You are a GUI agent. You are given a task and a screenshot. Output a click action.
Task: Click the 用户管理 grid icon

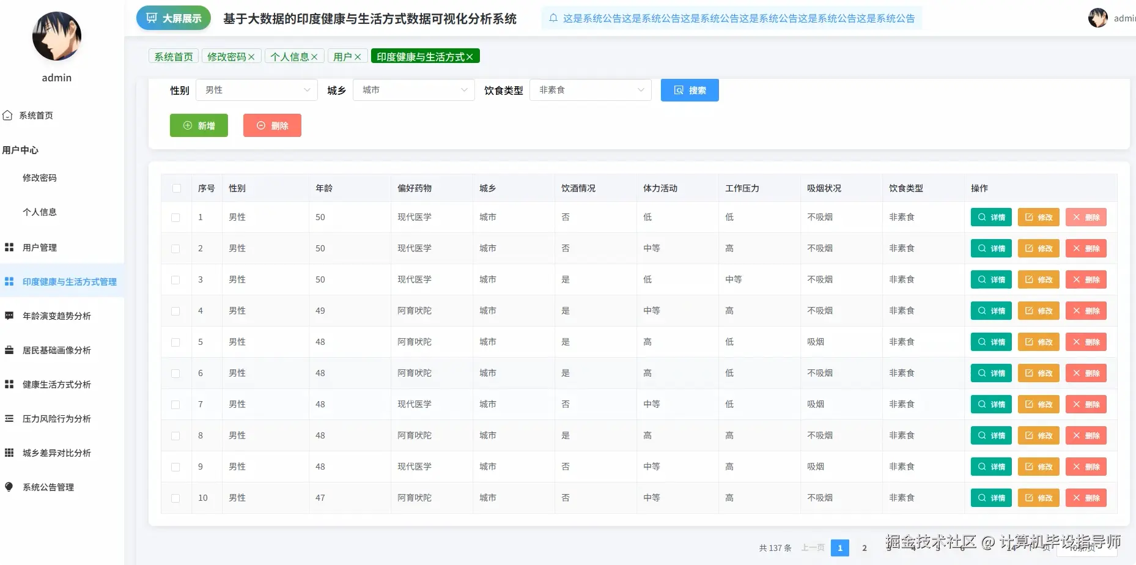[x=9, y=247]
